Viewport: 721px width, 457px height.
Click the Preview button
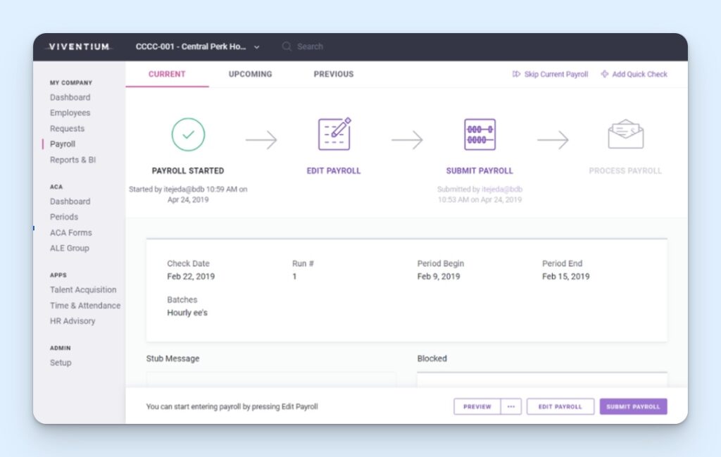(477, 406)
